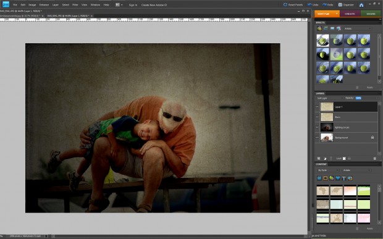Click the Undo button
Screen dimensions: 383x239
(313, 5)
